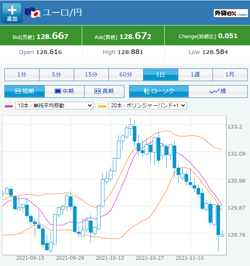Switch chart range to 長期

[x=104, y=91]
